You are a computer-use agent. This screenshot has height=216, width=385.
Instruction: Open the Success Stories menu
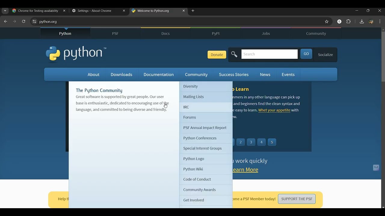pyautogui.click(x=234, y=74)
